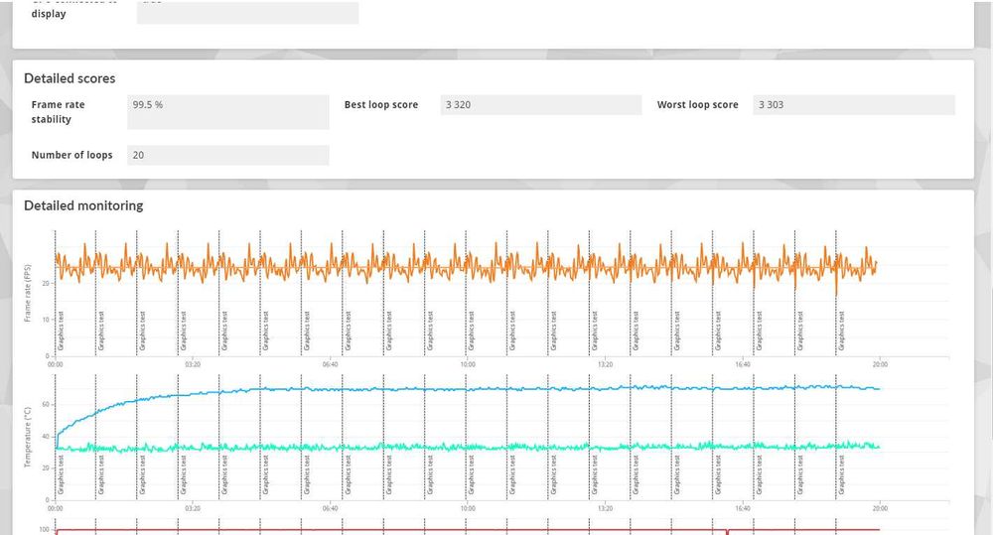The image size is (993, 535).
Task: Click the green temperature line at 10:00
Action: click(x=468, y=447)
